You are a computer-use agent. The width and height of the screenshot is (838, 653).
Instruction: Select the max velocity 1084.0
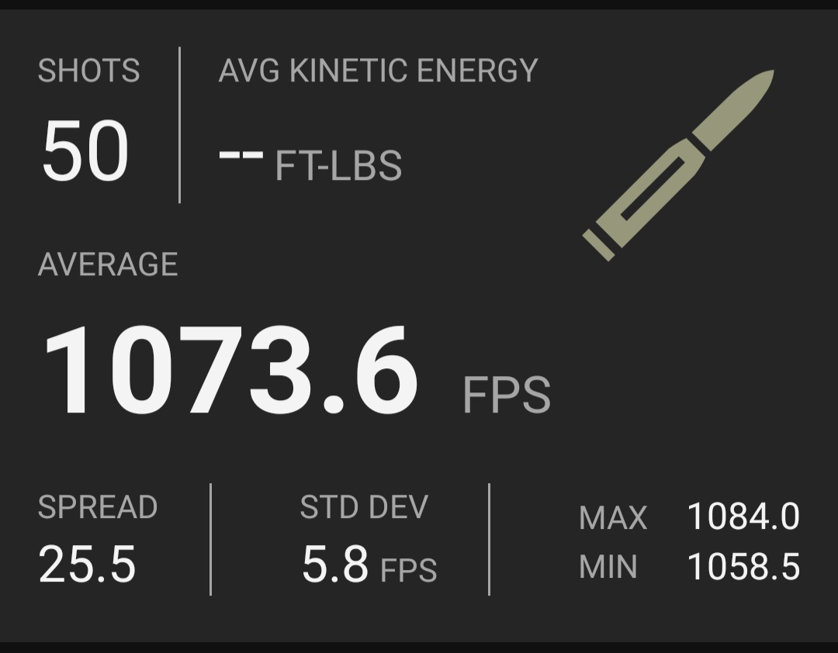tap(743, 517)
